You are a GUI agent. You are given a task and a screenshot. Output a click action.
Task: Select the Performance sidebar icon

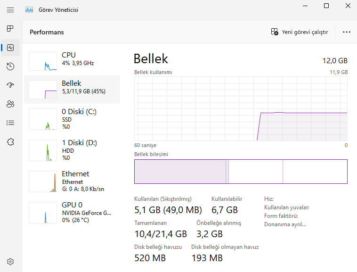(x=10, y=48)
